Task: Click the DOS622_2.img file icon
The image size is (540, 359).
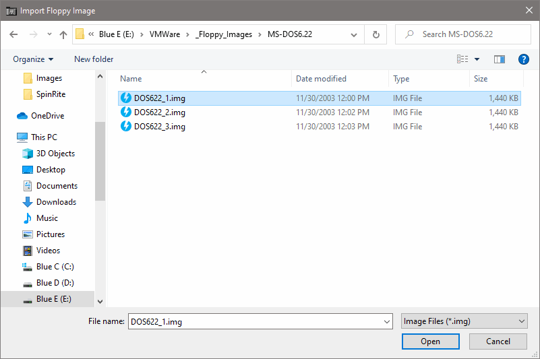Action: tap(125, 112)
